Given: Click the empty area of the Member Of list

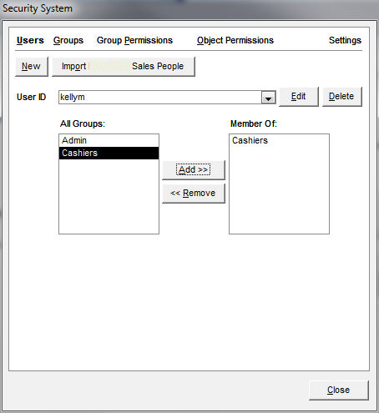Looking at the screenshot, I should coord(279,189).
